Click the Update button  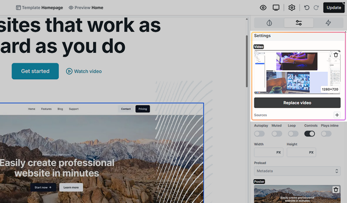[x=334, y=8]
